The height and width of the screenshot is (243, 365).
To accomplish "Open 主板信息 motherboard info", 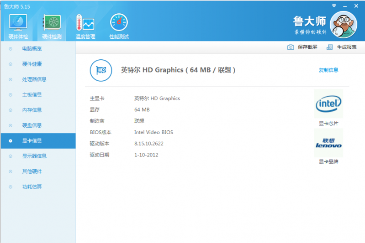I will pos(38,95).
